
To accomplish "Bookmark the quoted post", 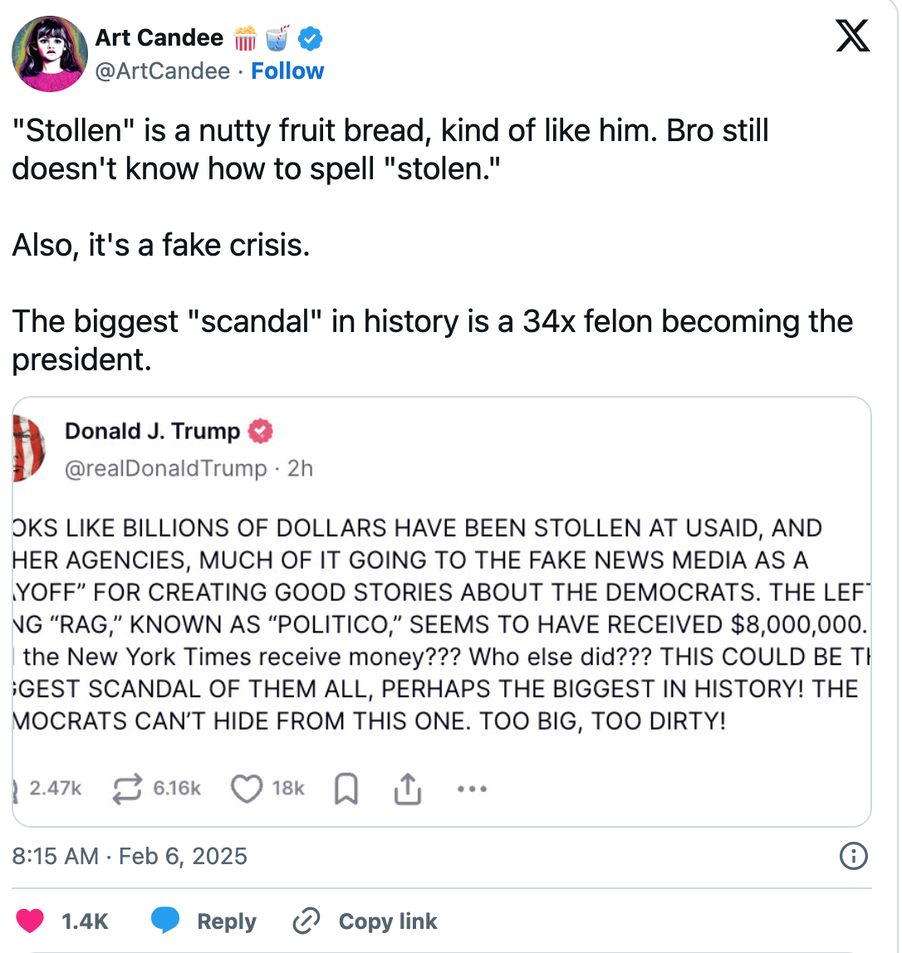I will 346,789.
